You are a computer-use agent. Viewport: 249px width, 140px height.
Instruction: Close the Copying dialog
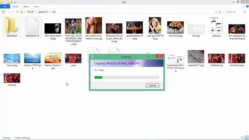click(x=160, y=56)
